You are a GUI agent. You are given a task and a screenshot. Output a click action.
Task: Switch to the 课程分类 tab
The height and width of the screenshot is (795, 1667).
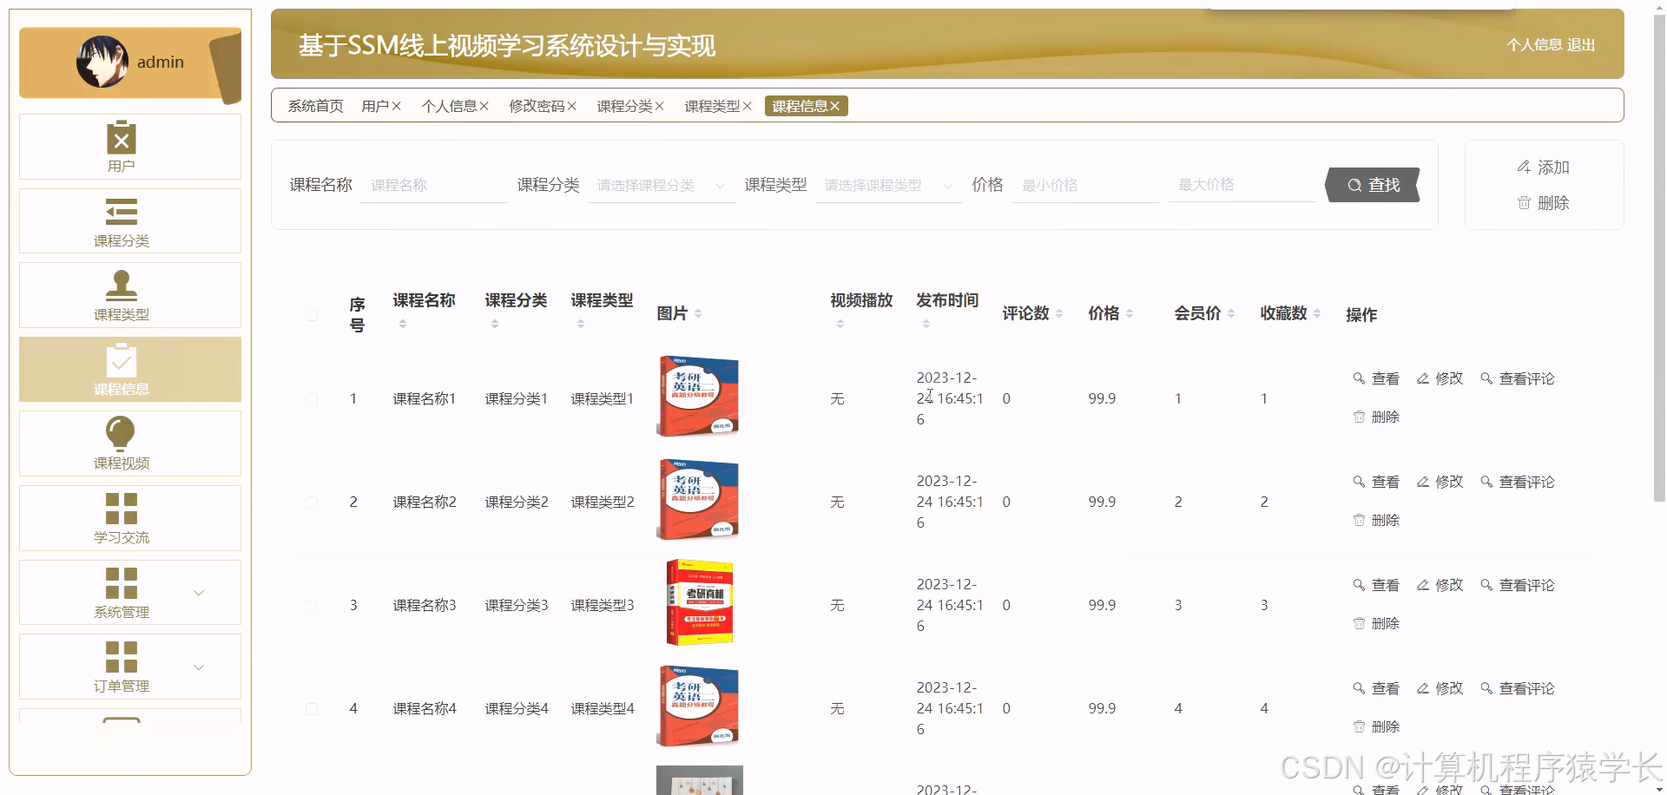pyautogui.click(x=624, y=106)
